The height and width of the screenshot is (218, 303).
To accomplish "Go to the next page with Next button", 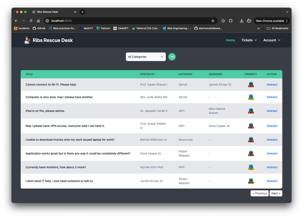I will pyautogui.click(x=276, y=193).
